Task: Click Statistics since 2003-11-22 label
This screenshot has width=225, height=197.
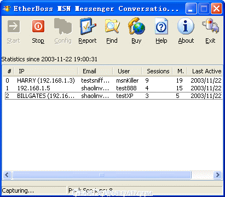Action: pos(49,59)
